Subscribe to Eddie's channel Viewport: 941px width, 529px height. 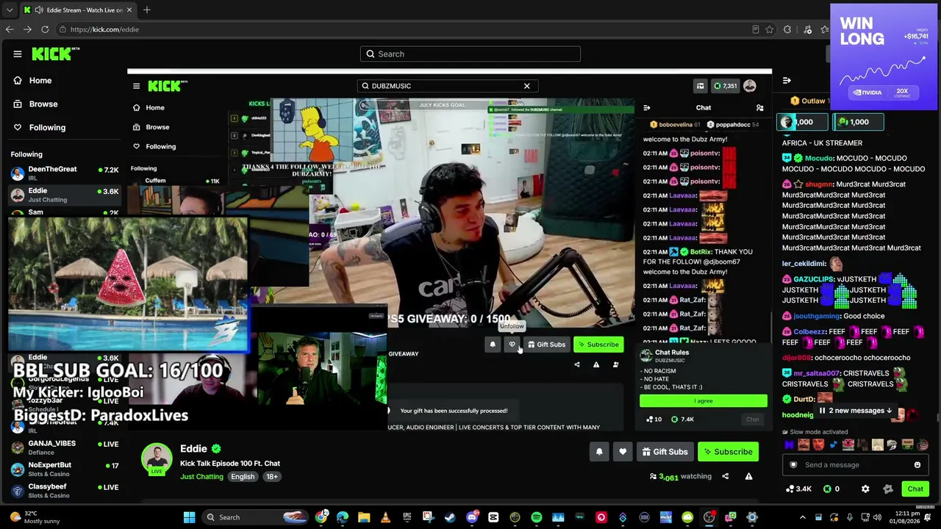728,452
